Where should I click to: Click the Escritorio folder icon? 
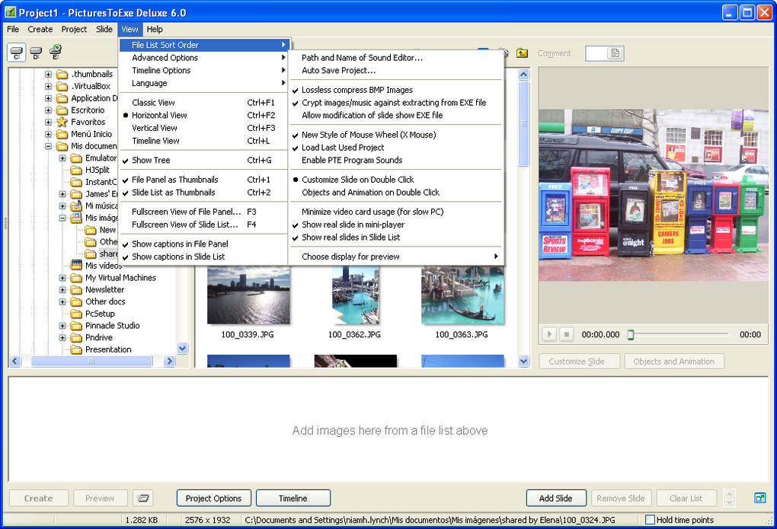click(x=62, y=110)
